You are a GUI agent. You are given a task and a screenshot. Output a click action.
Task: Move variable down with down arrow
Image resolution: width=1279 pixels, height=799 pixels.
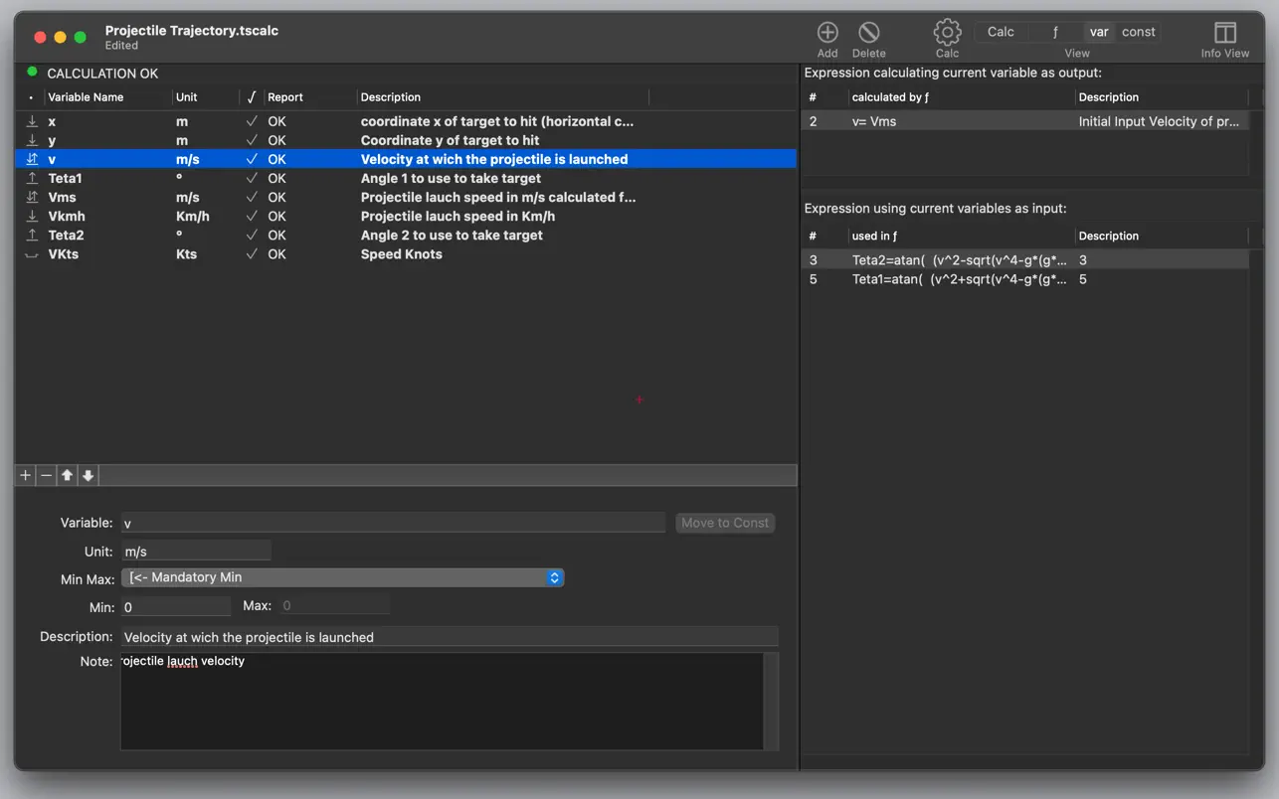[89, 476]
